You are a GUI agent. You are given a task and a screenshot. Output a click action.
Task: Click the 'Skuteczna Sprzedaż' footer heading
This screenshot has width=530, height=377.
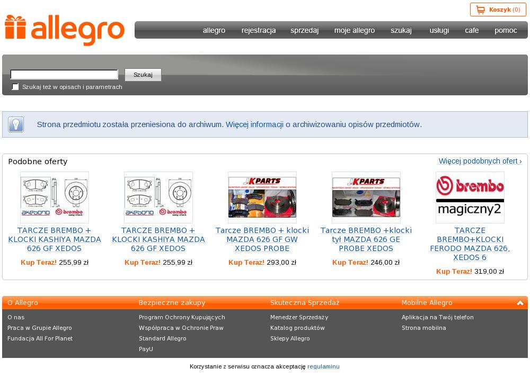(x=305, y=303)
